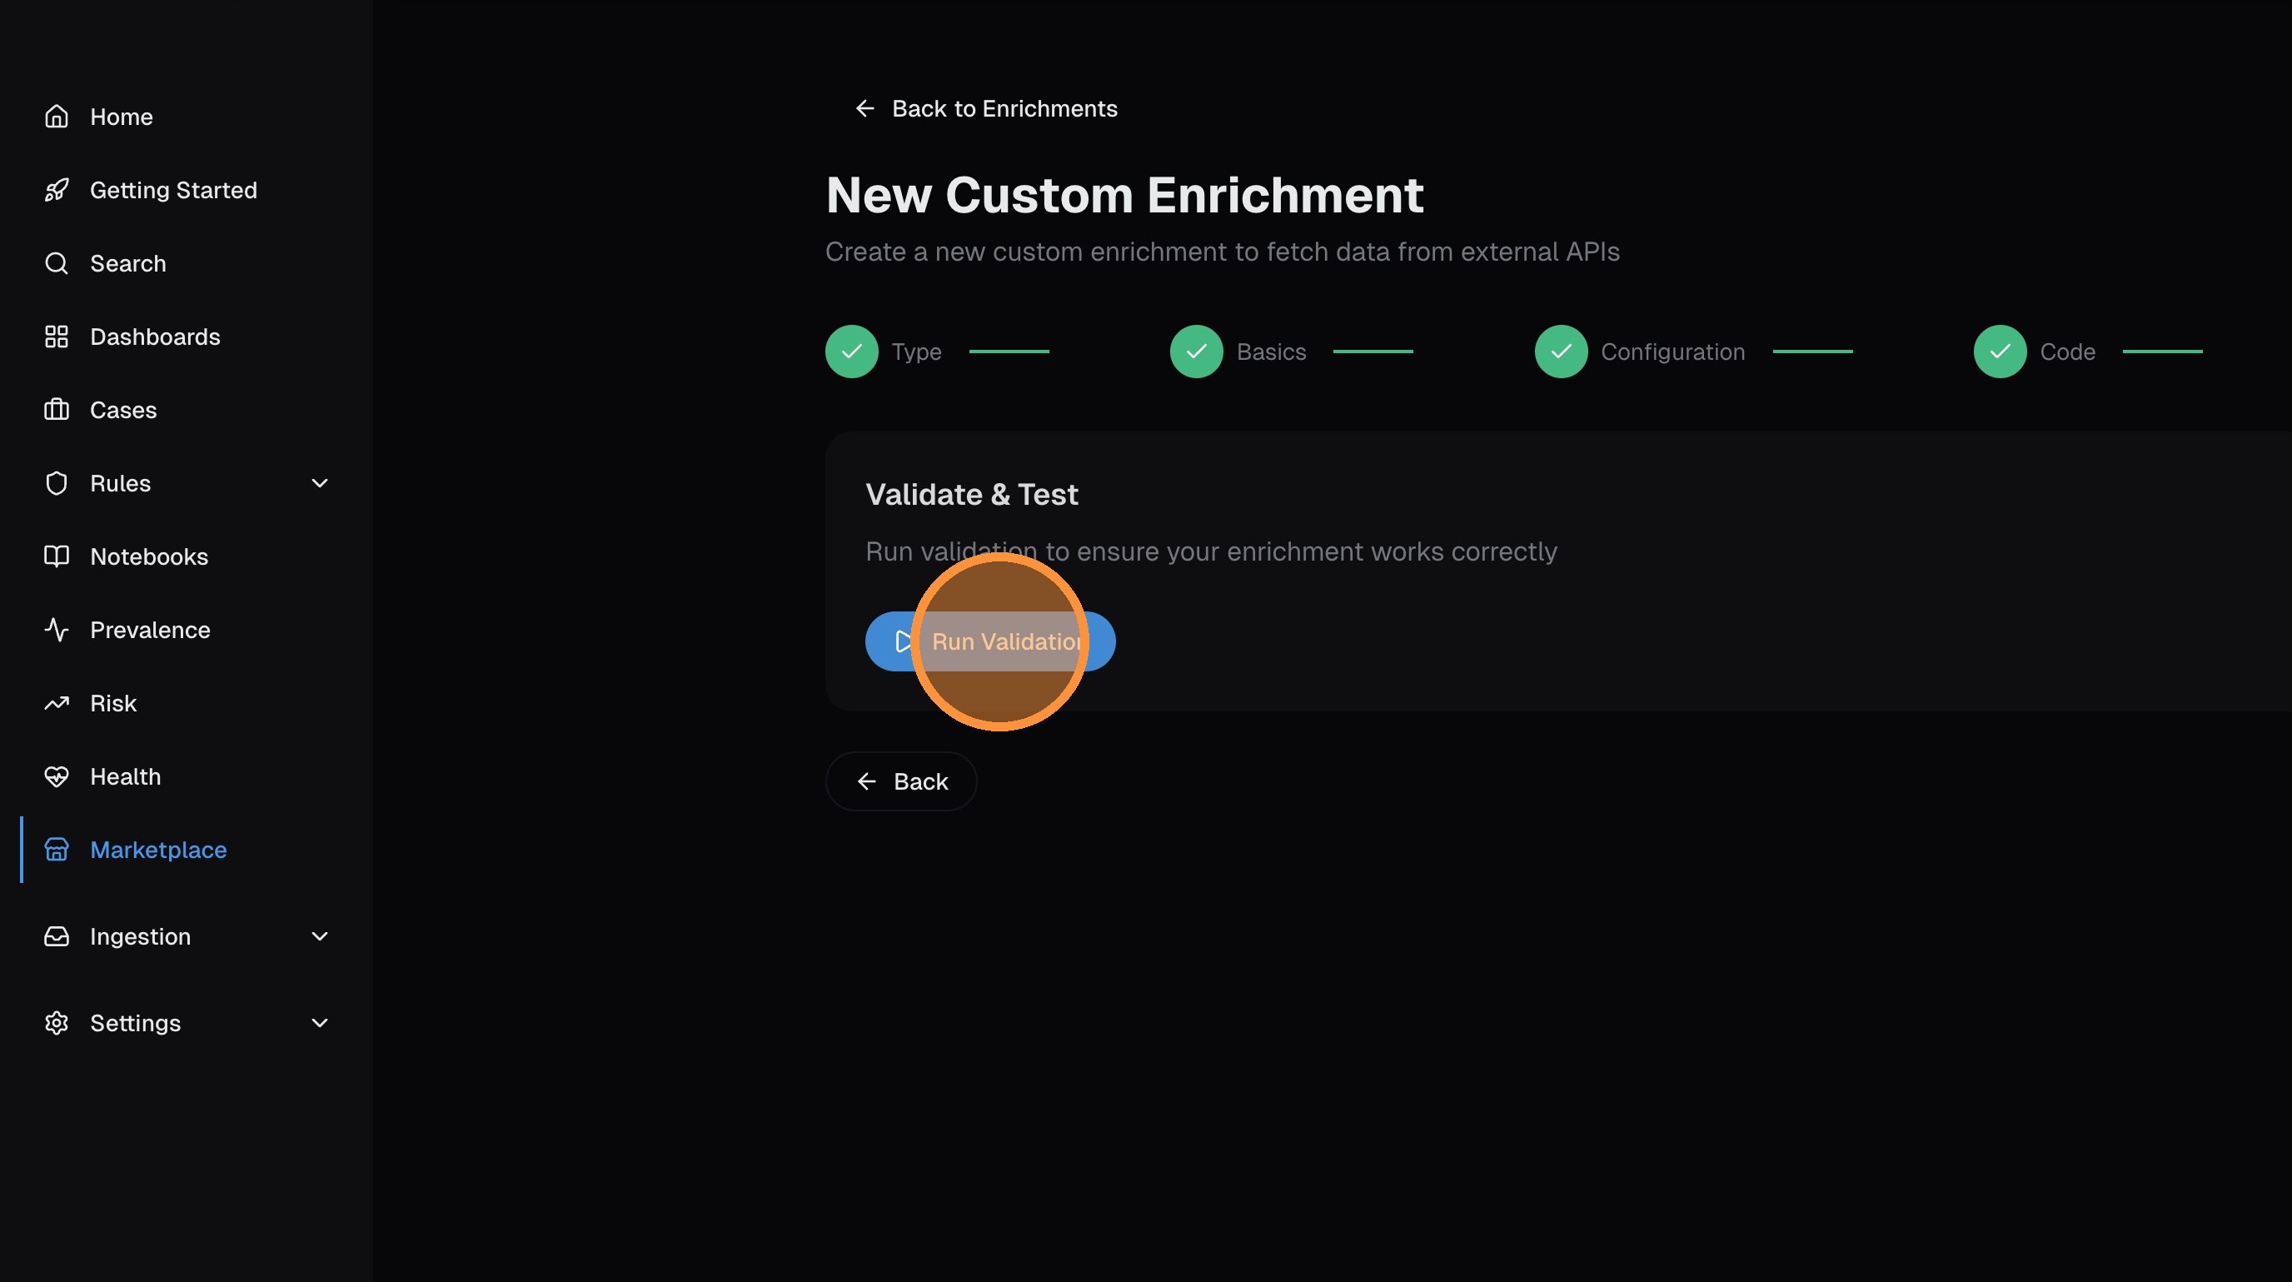Click the Cases briefcase icon
2292x1282 pixels.
pyautogui.click(x=56, y=410)
